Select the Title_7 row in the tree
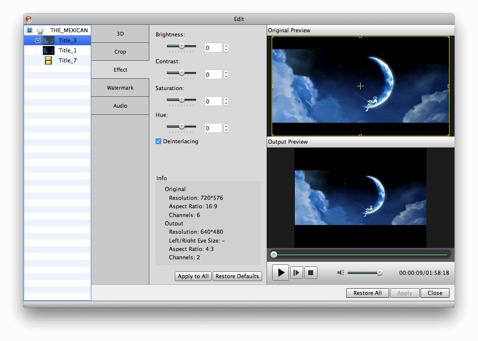 coord(57,60)
